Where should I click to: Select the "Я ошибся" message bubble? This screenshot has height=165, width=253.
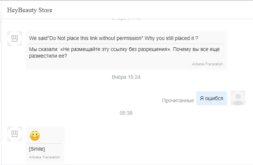[212, 98]
